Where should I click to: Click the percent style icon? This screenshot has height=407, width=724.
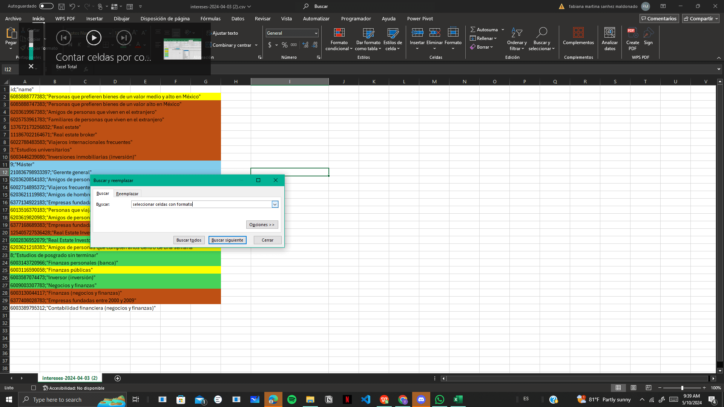[x=284, y=45]
